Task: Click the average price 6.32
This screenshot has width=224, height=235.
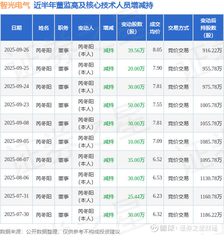Action: [x=158, y=214]
